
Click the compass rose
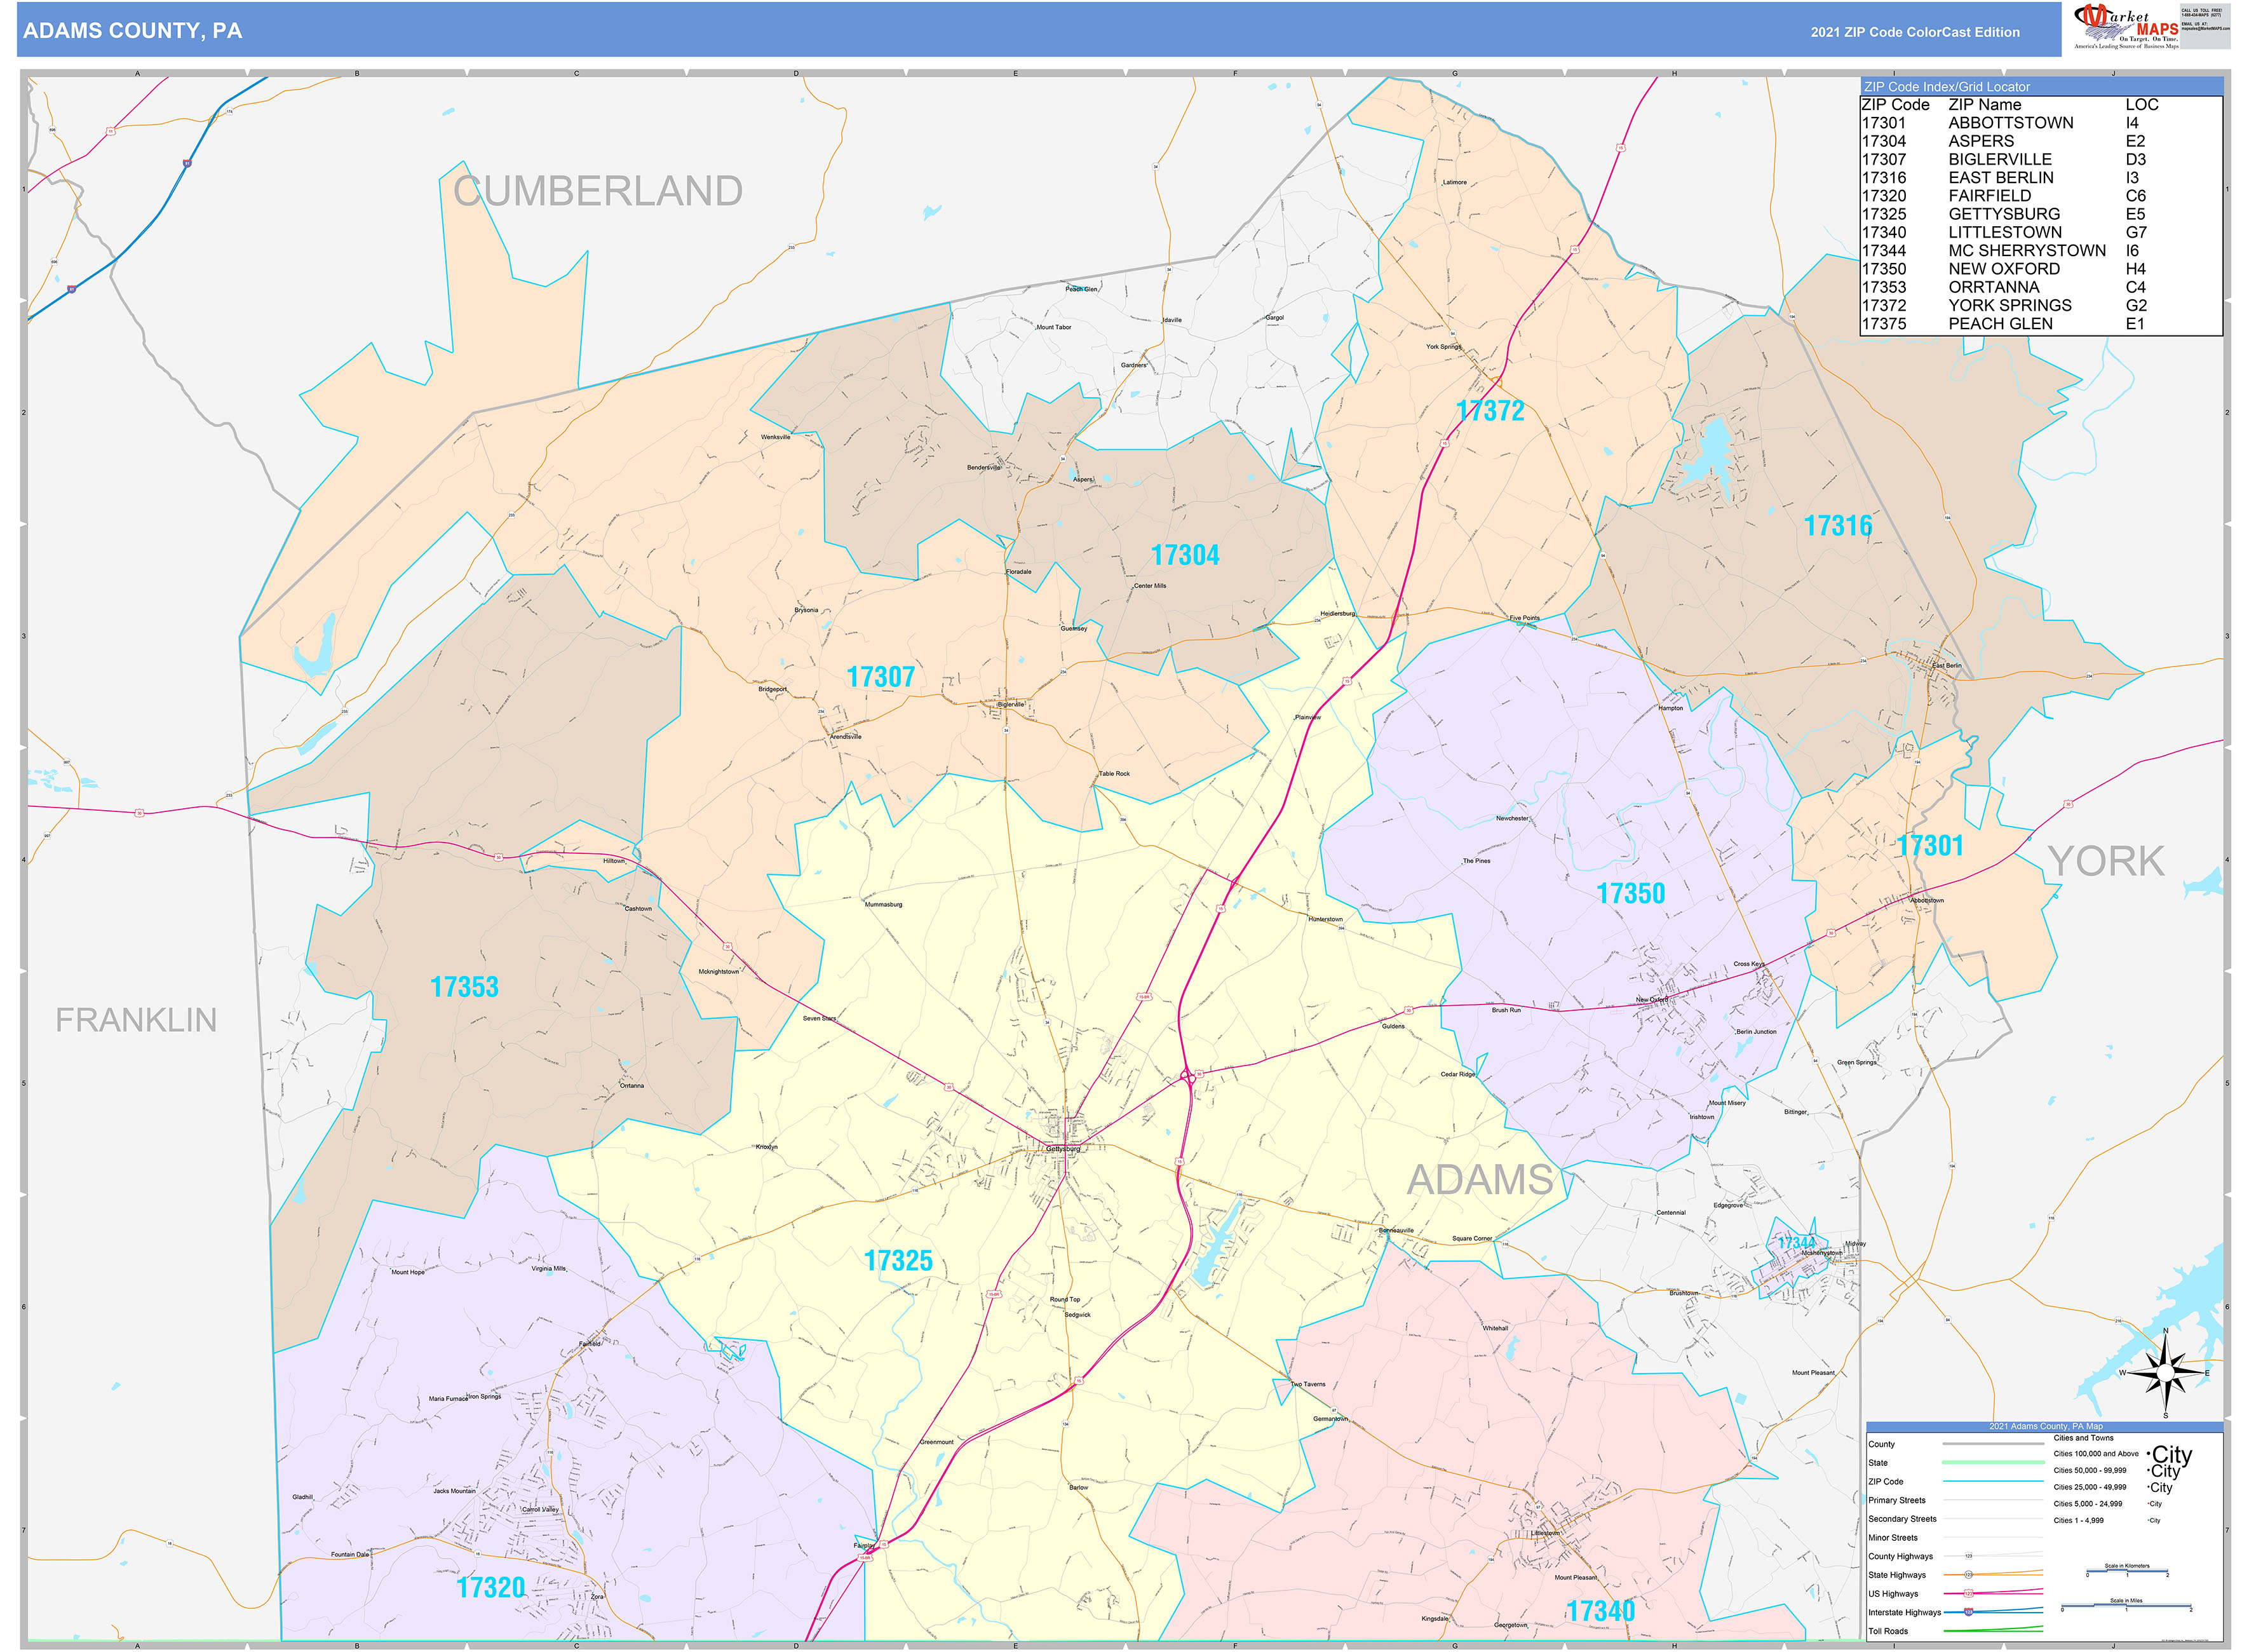[2166, 1372]
